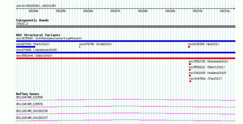This screenshot has height=124, width=243.
Task: Click the right arrow of the ruler
Action: pos(235,9)
